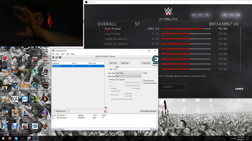Toggle Pause the game while scanning
This screenshot has width=252, height=141.
[110, 99]
